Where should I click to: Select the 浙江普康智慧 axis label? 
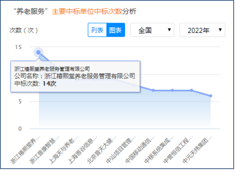45,150
